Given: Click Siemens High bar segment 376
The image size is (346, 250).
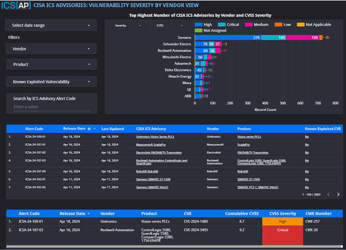Looking at the screenshot, I should pos(228,37).
